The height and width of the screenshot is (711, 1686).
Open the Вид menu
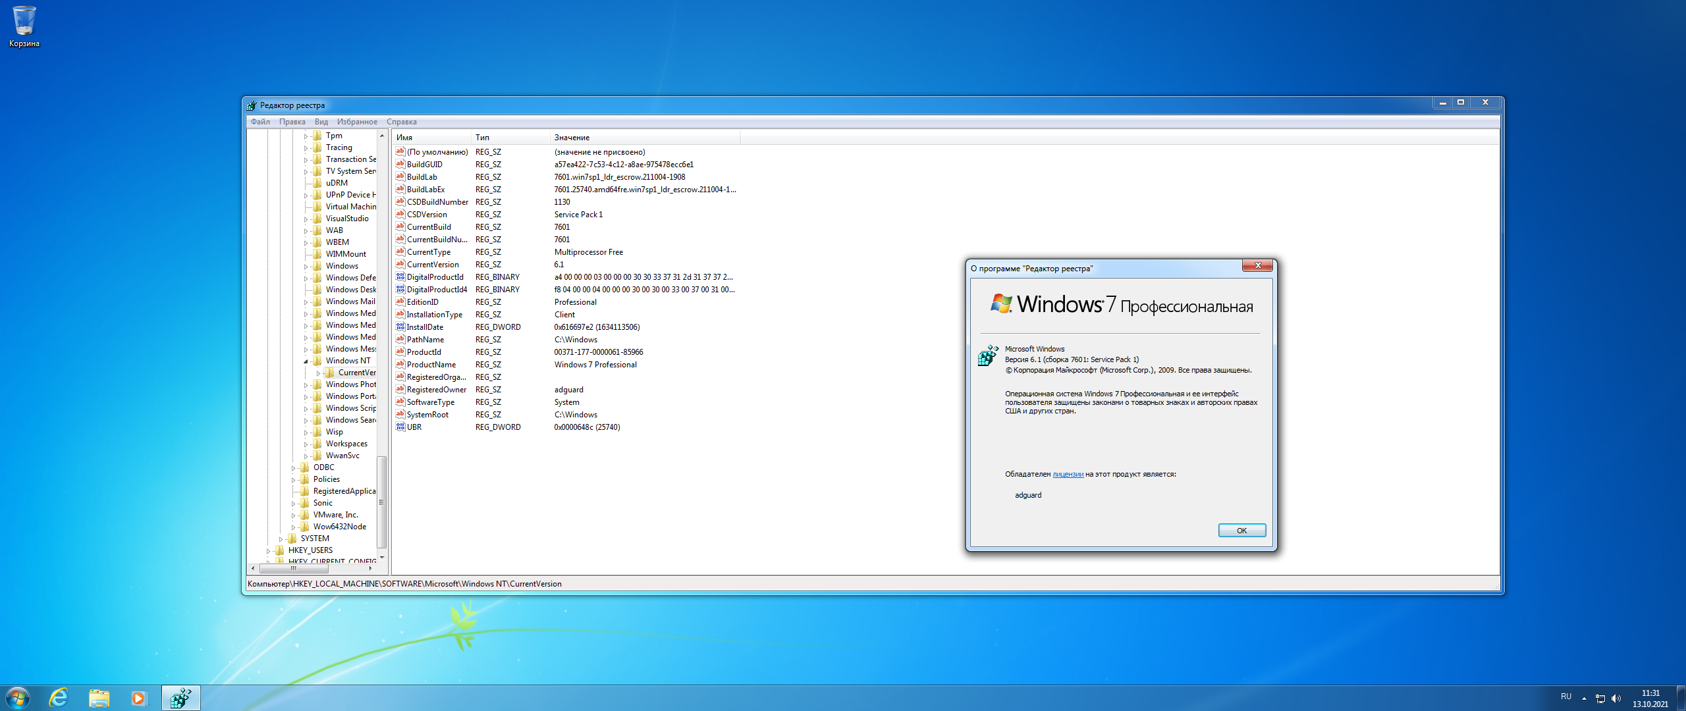321,122
